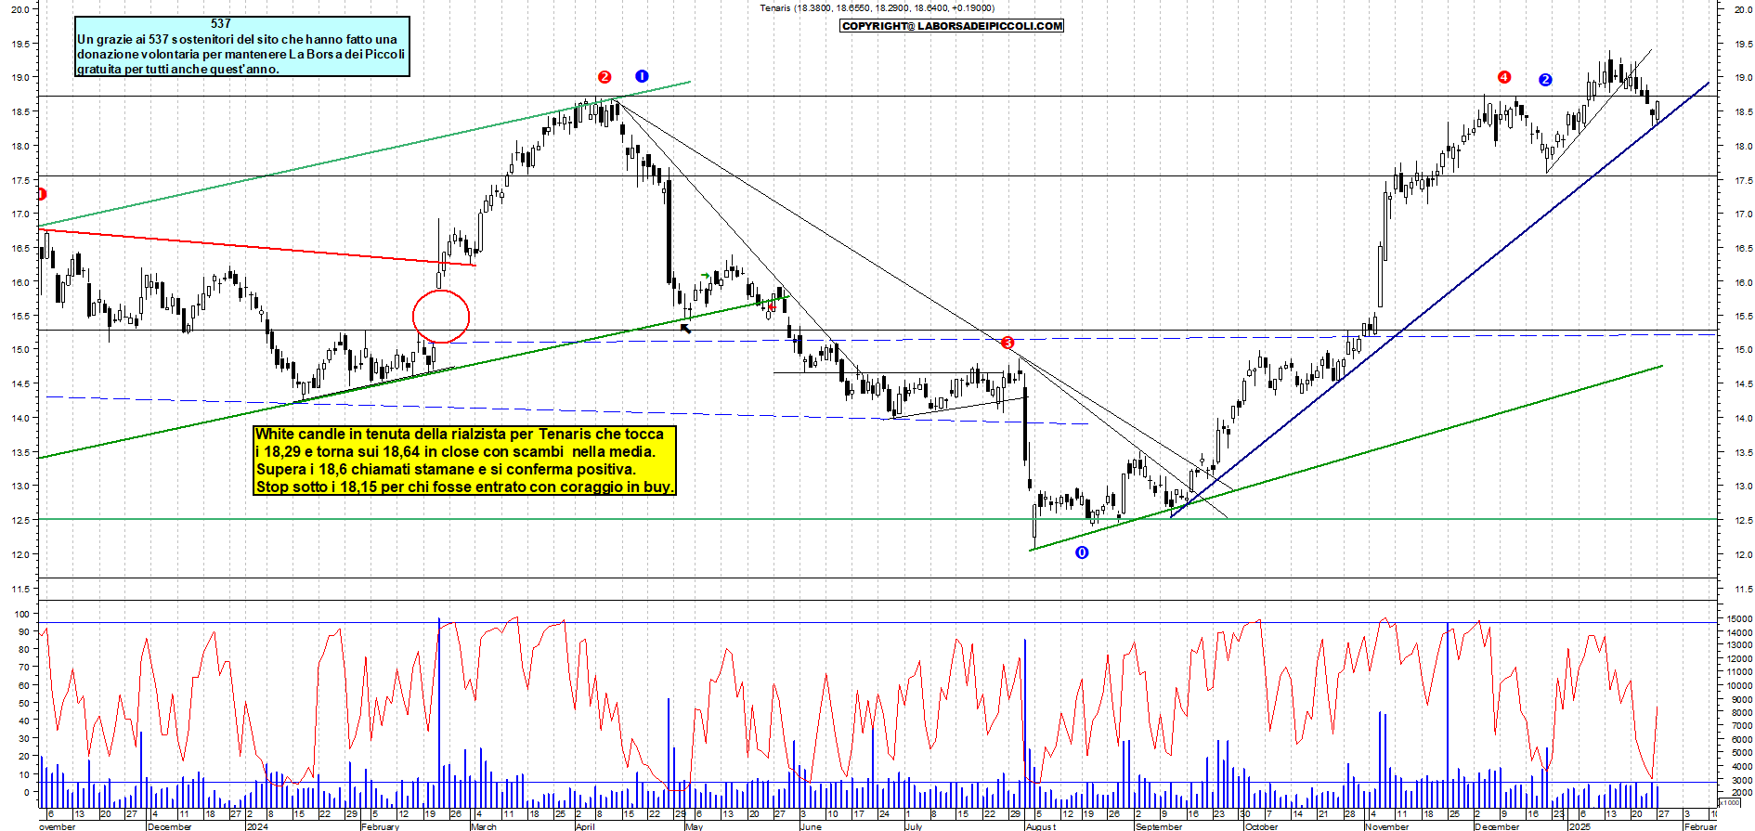Click the 'August' month label on time axis

pos(1041,826)
